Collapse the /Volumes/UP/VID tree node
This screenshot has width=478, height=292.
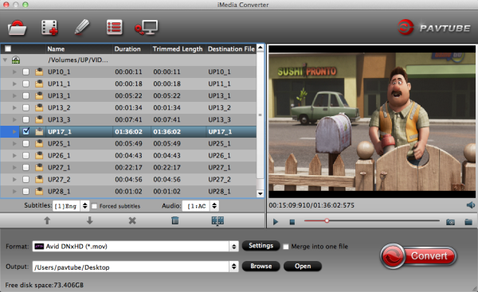pos(6,60)
